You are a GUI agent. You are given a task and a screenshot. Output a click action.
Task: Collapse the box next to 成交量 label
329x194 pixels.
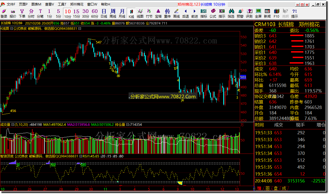tap(13, 125)
